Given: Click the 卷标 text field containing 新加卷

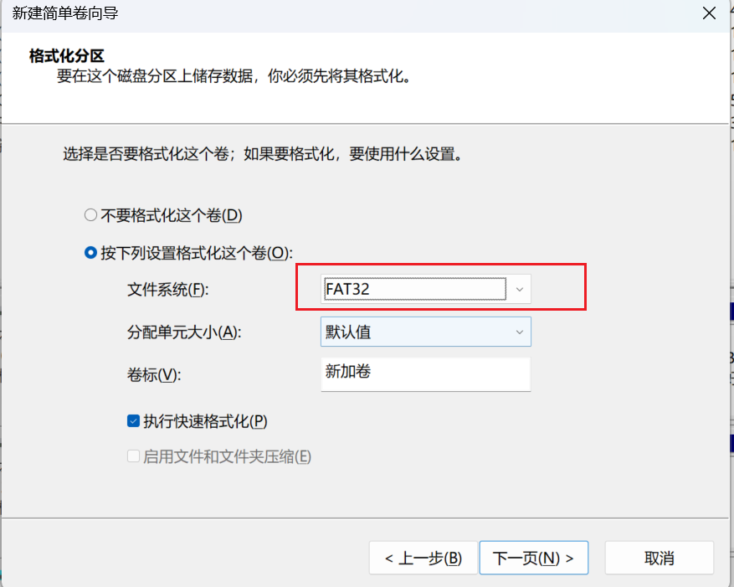Looking at the screenshot, I should click(x=425, y=373).
